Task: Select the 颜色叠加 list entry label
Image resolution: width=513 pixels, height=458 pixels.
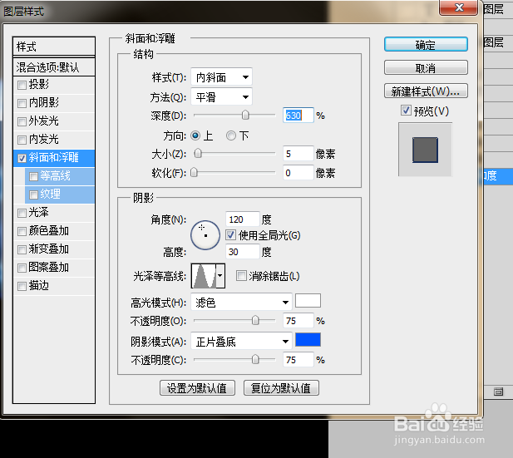Action: (x=49, y=231)
